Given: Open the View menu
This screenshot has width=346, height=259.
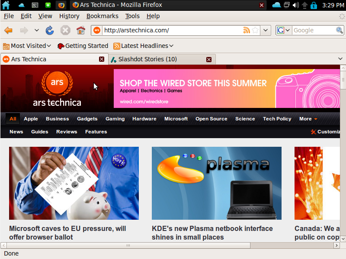Looking at the screenshot, I should click(x=45, y=16).
